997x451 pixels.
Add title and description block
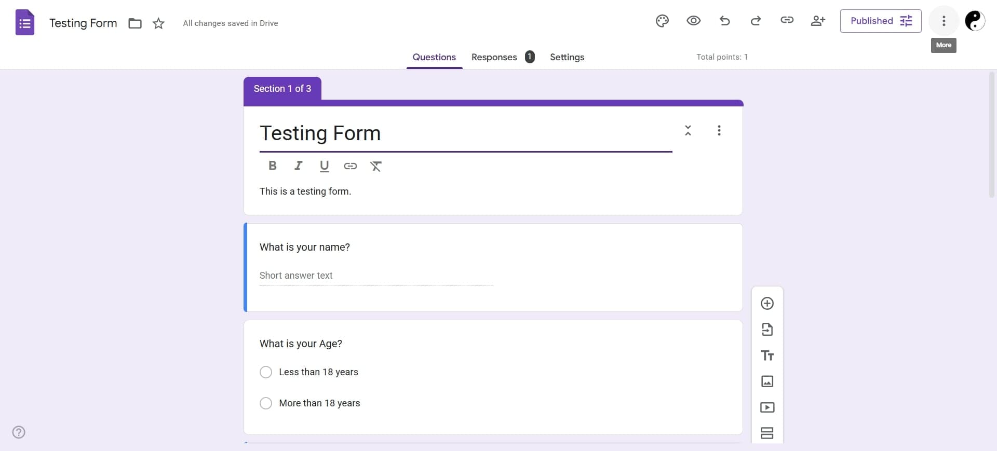[767, 356]
